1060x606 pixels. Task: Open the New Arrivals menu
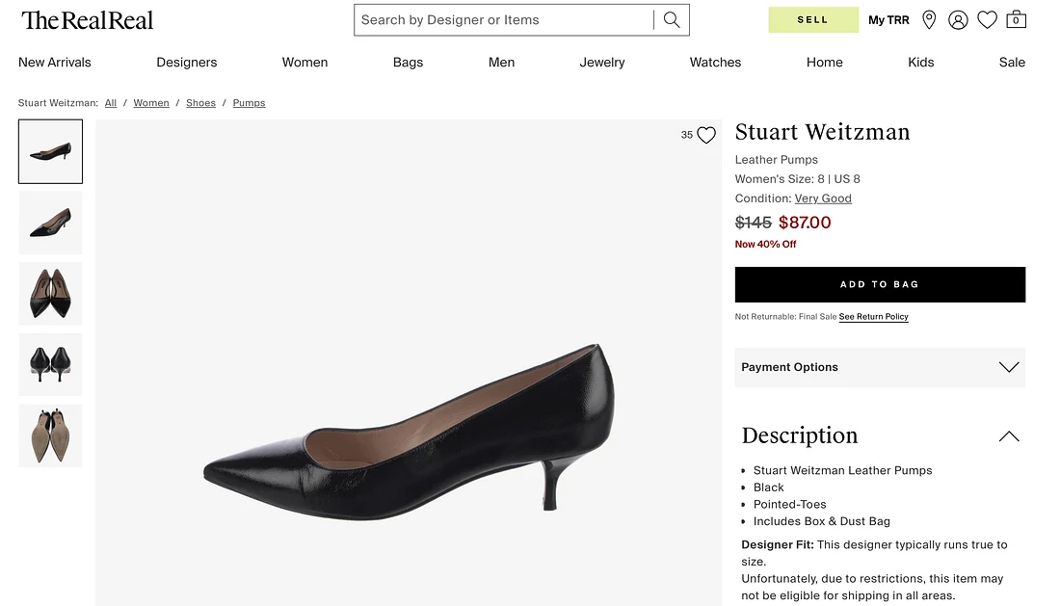[55, 63]
